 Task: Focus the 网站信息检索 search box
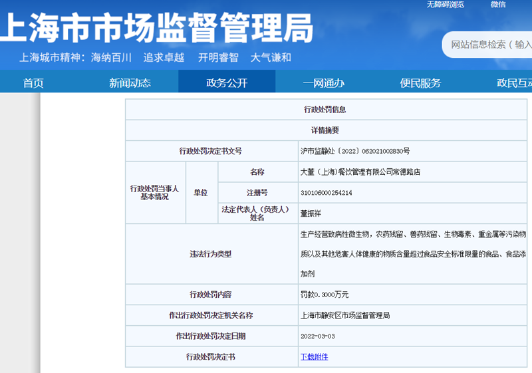coord(487,45)
